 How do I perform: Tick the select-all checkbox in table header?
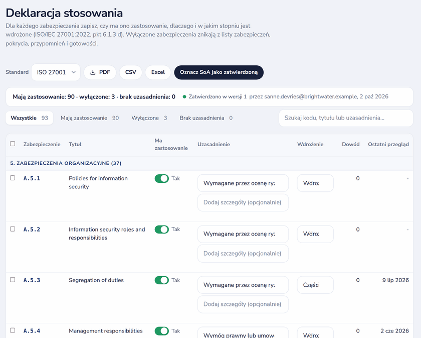click(13, 144)
